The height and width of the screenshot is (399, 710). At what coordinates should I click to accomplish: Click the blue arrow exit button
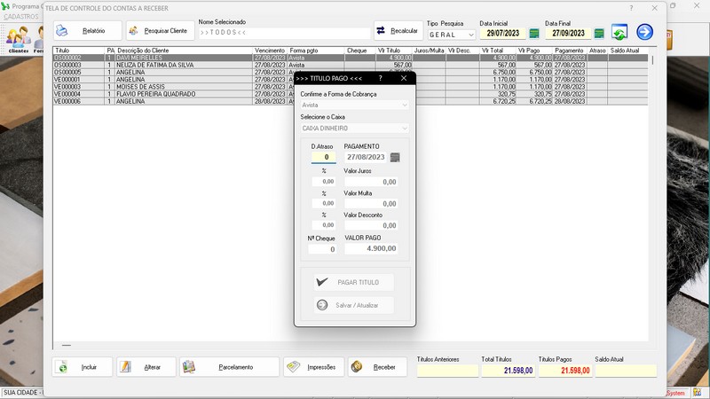pyautogui.click(x=644, y=33)
